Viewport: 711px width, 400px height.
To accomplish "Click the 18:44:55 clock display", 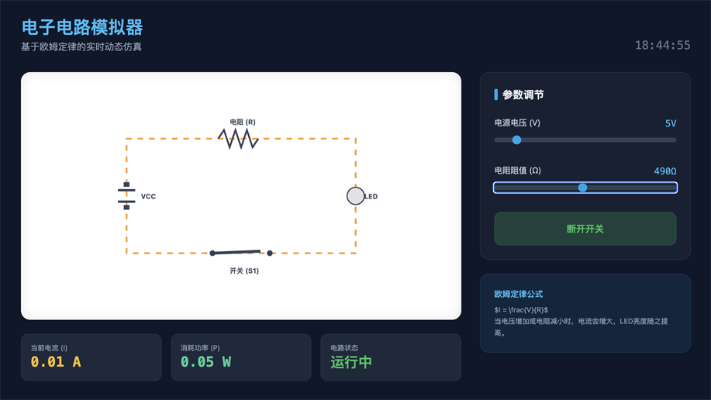I will [x=662, y=46].
